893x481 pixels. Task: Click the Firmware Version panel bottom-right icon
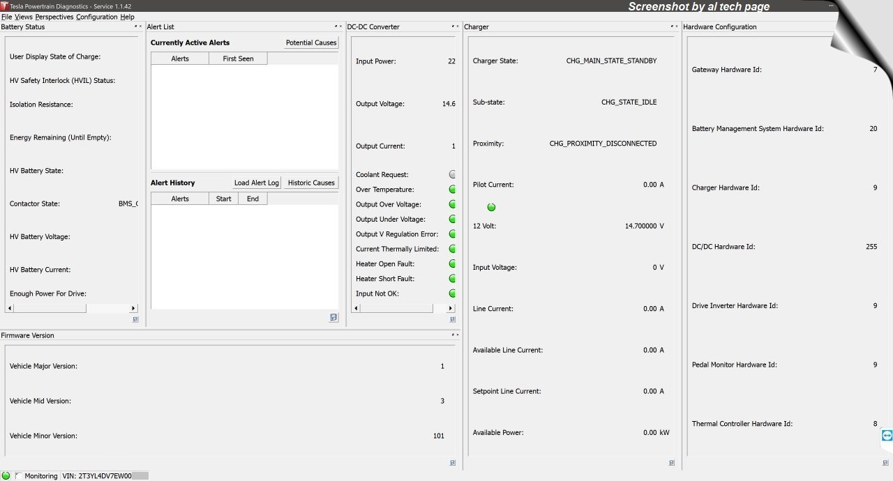pyautogui.click(x=452, y=462)
